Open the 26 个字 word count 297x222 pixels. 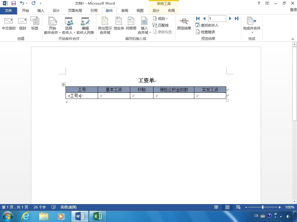pyautogui.click(x=39, y=207)
